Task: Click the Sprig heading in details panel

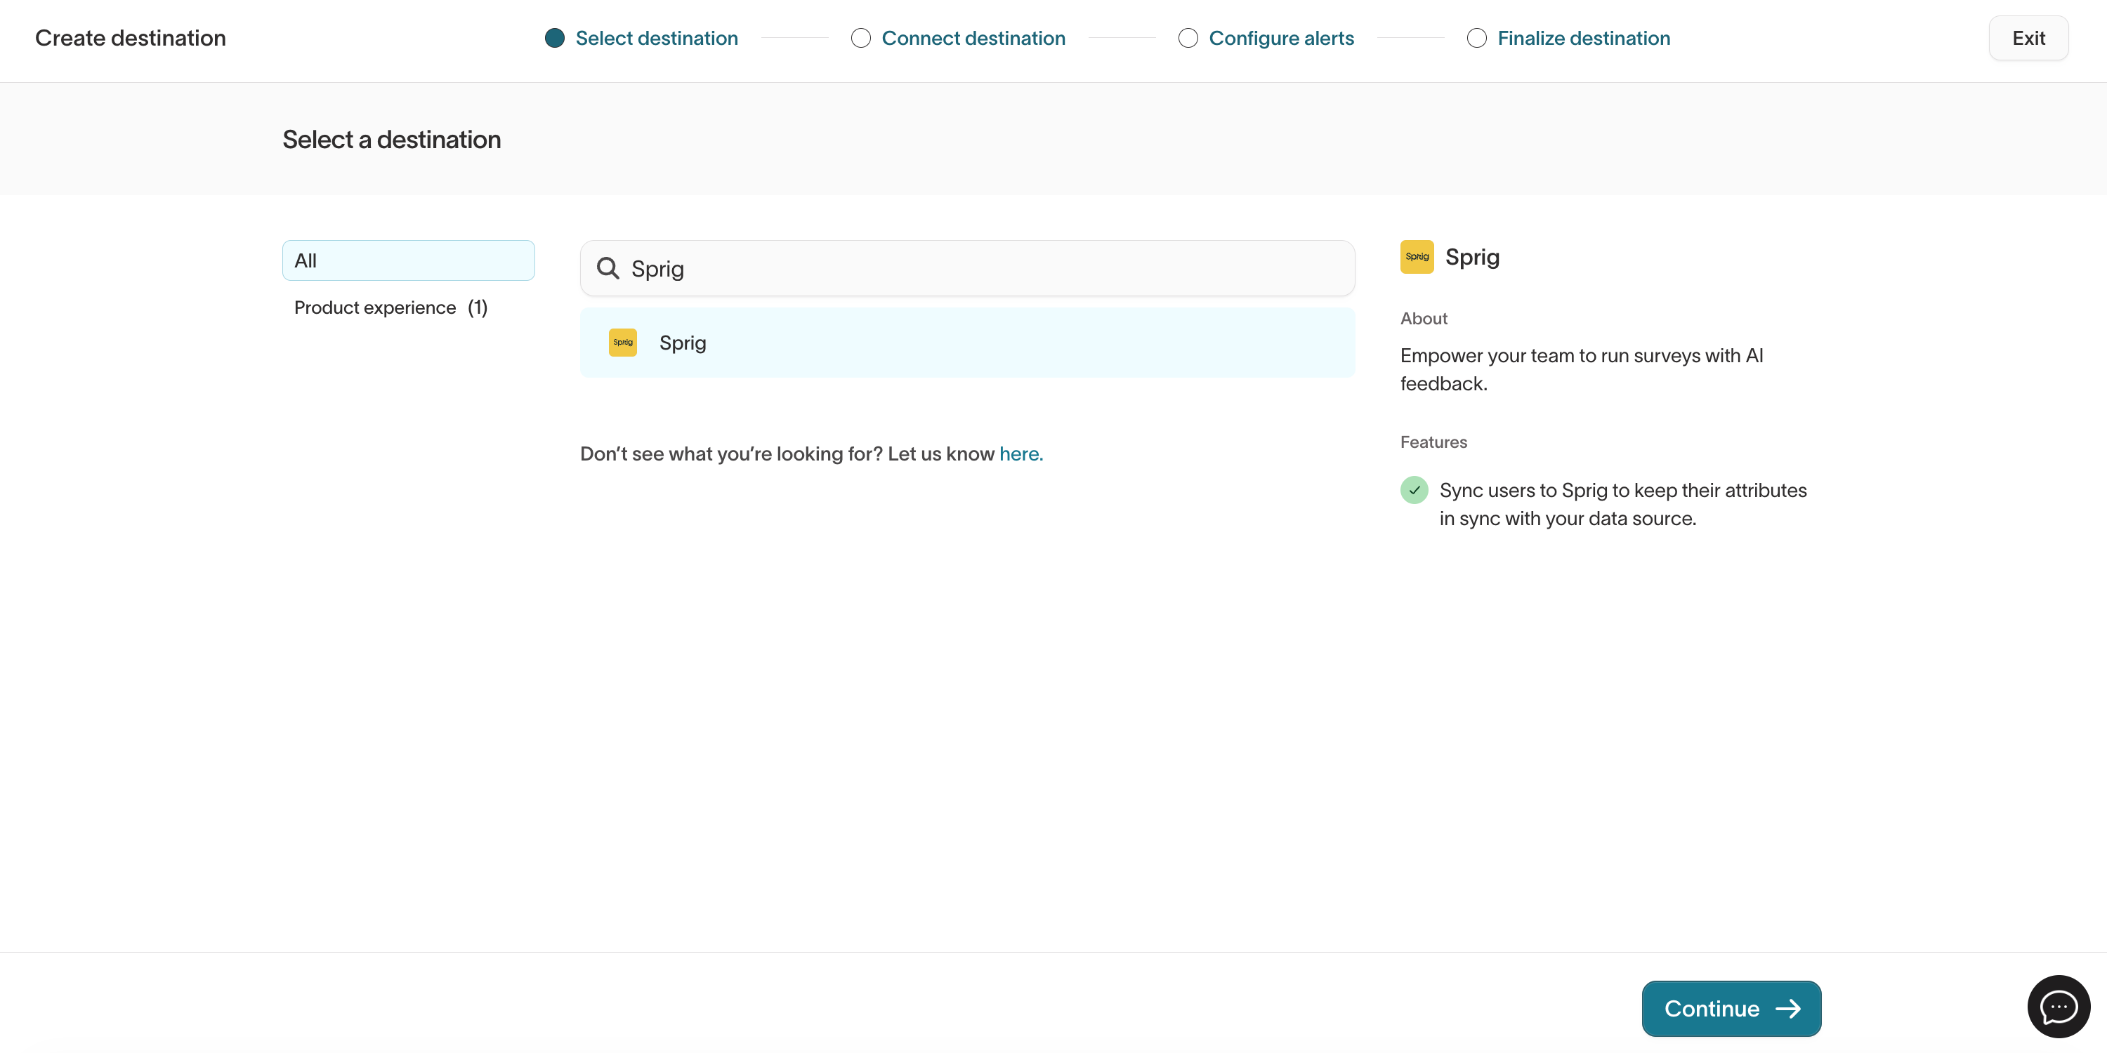Action: tap(1471, 258)
